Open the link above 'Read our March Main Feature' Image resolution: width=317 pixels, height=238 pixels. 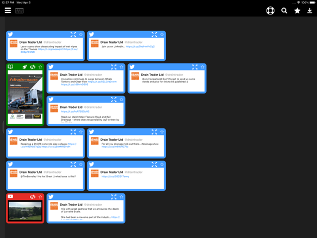pyautogui.click(x=75, y=112)
